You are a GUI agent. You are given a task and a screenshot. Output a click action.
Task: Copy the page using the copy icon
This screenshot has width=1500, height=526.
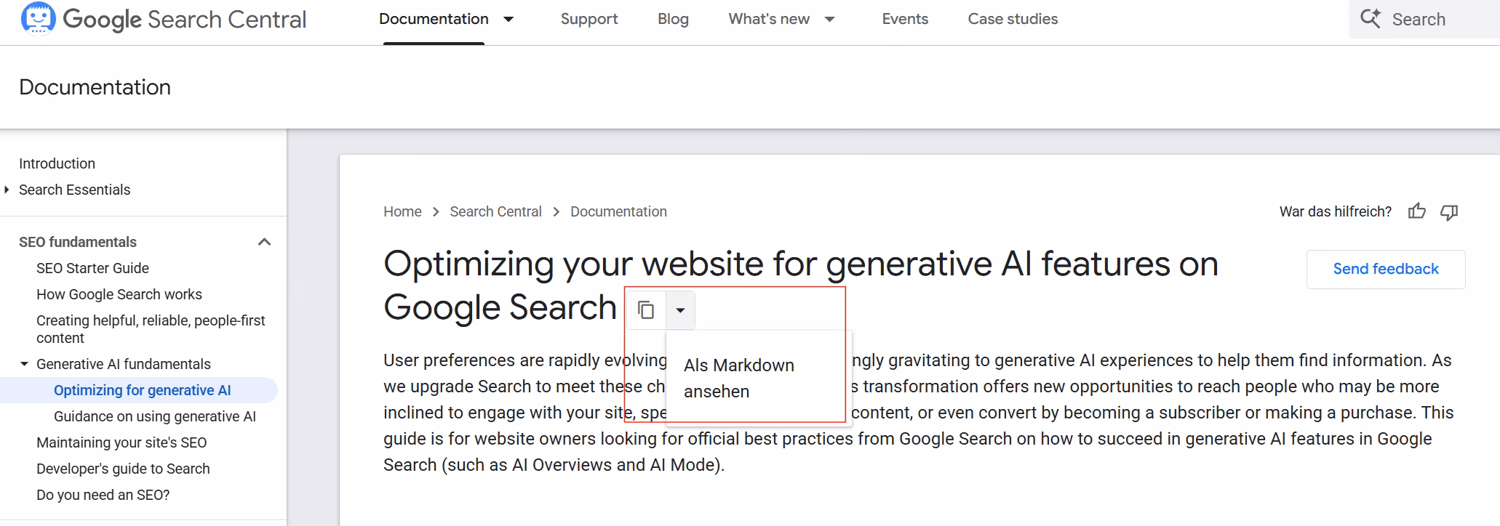(x=646, y=310)
